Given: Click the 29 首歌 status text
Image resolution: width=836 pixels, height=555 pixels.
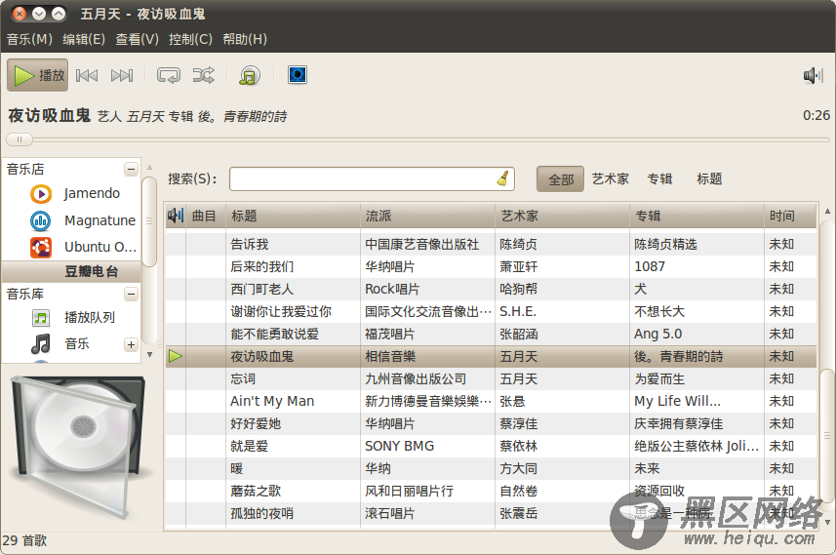Looking at the screenshot, I should coord(24,540).
